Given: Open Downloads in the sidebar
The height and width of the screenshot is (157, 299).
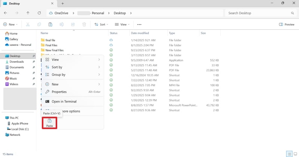Looking at the screenshot, I should (16, 62).
